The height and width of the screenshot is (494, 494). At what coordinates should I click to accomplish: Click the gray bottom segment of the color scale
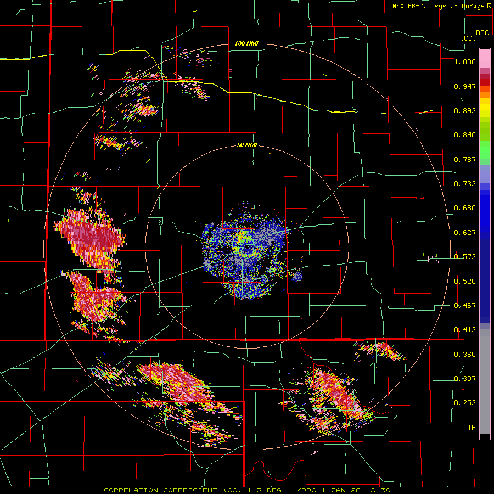485,381
